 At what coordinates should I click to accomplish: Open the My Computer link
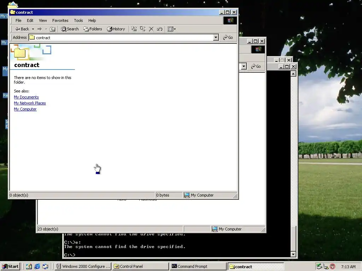(x=25, y=109)
